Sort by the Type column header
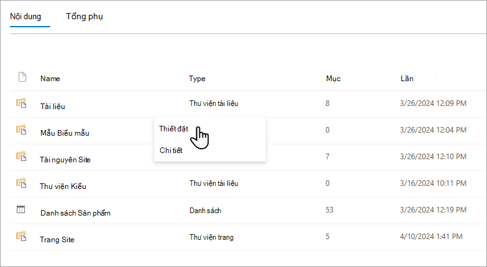The width and height of the screenshot is (487, 267). click(x=197, y=79)
